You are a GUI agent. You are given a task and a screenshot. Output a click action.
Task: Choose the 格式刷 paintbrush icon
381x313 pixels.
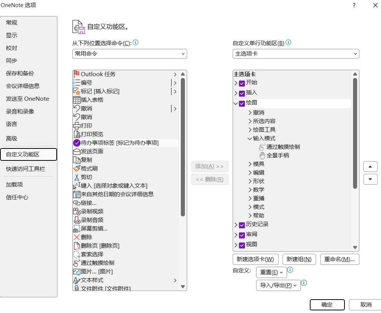pyautogui.click(x=76, y=168)
